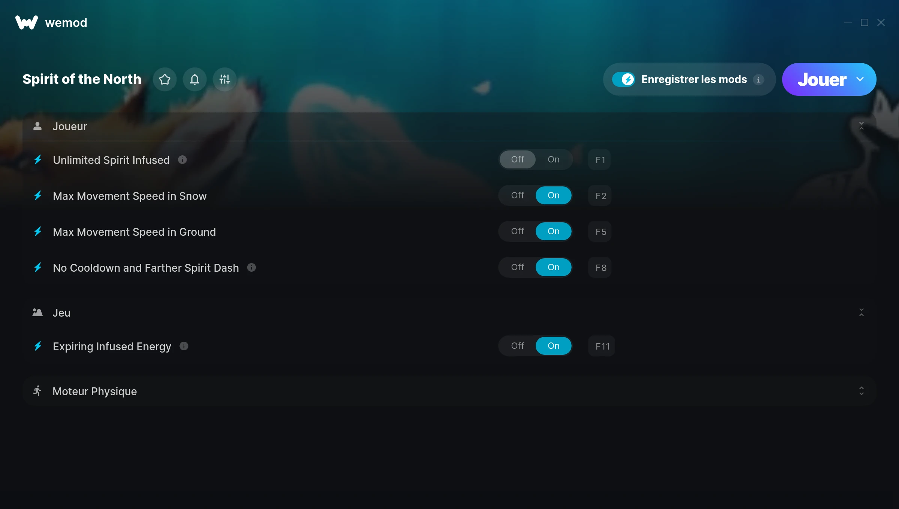Toggle the Enregistrer les mods switch
This screenshot has width=899, height=509.
tap(623, 79)
